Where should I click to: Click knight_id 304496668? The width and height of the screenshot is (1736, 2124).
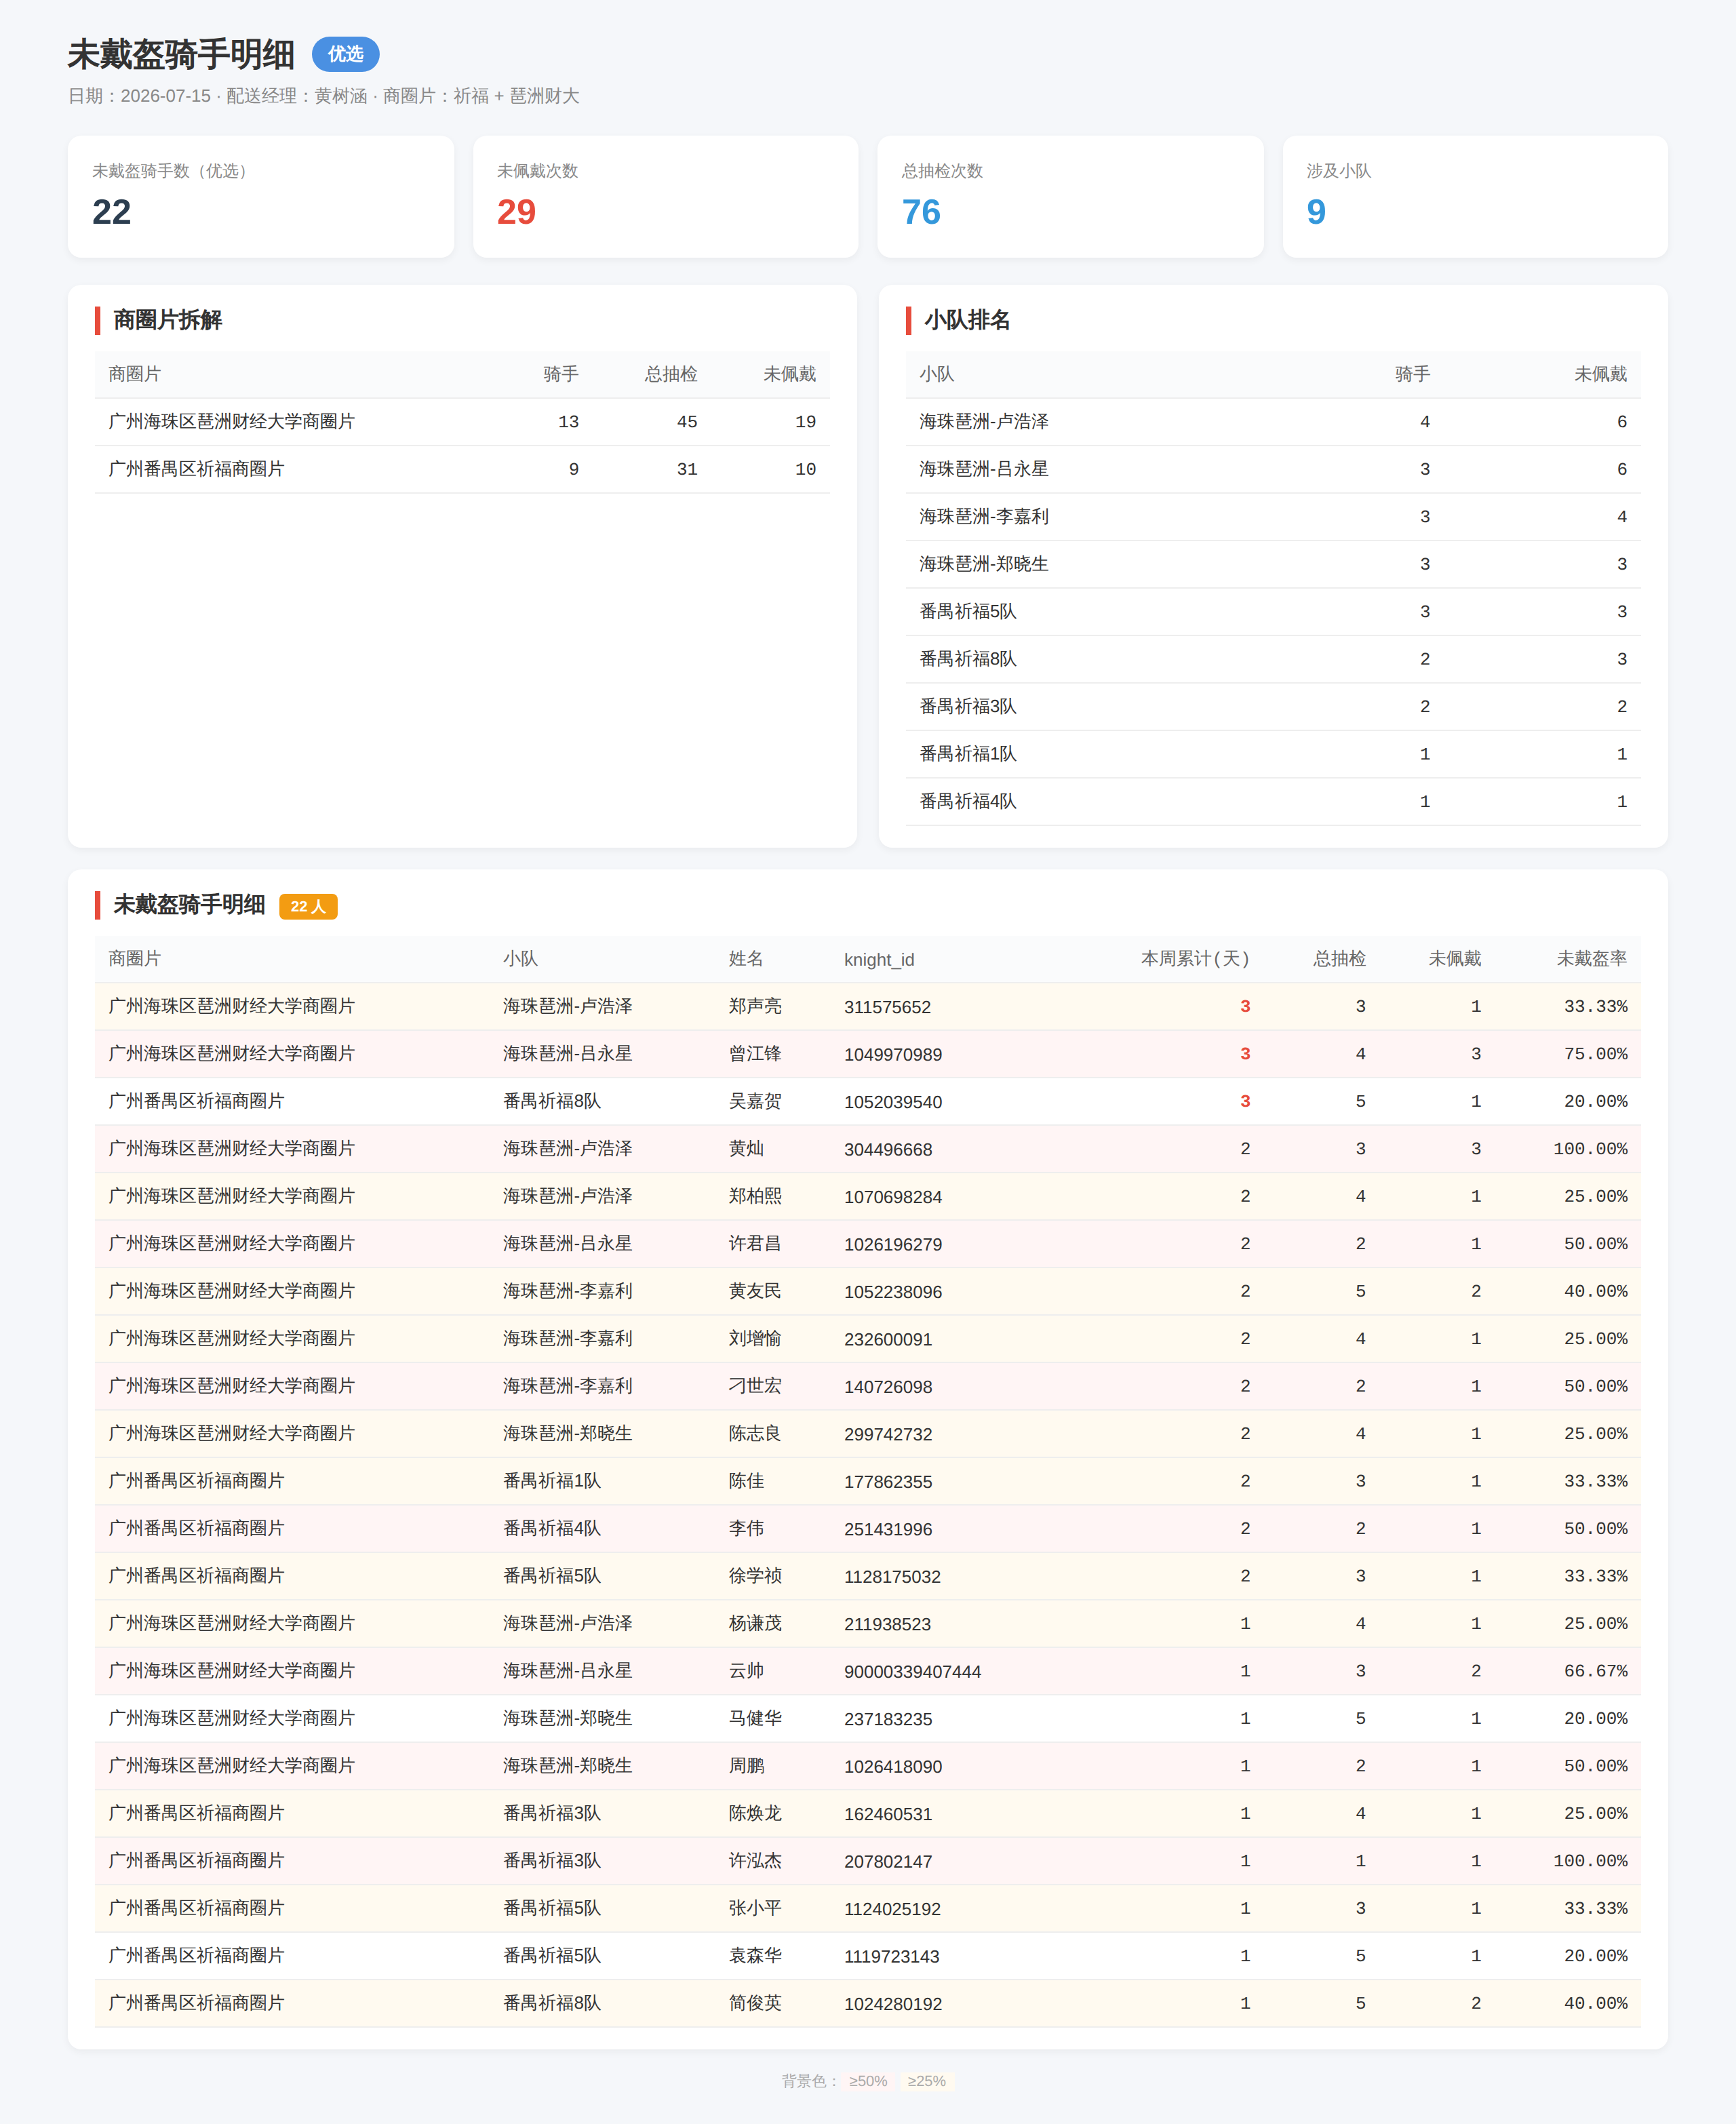(x=888, y=1150)
